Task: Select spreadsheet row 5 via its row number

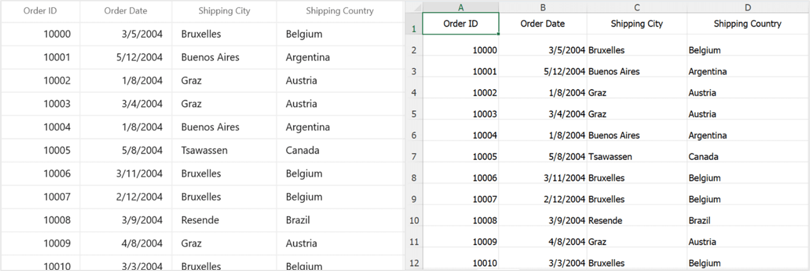Action: click(x=413, y=114)
